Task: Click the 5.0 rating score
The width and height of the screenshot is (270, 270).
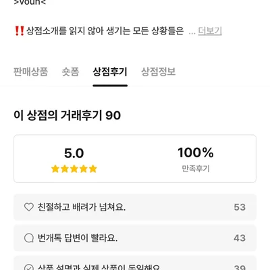Action: pyautogui.click(x=74, y=153)
